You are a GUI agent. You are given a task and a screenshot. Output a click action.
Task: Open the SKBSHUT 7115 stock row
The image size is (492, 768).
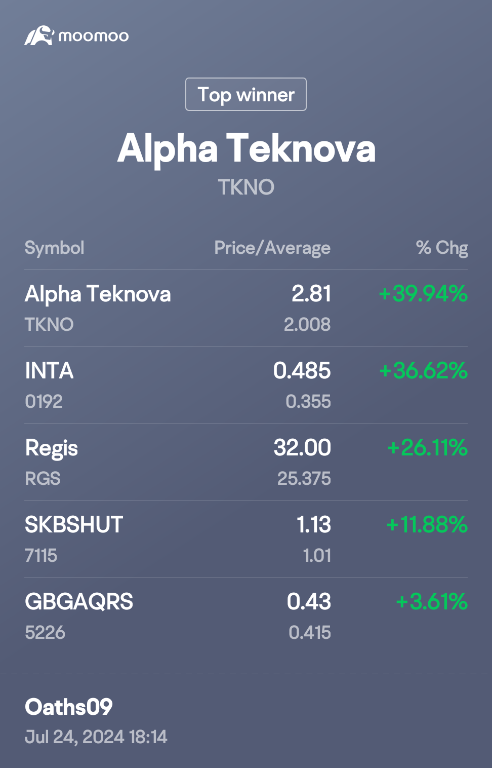pyautogui.click(x=246, y=539)
